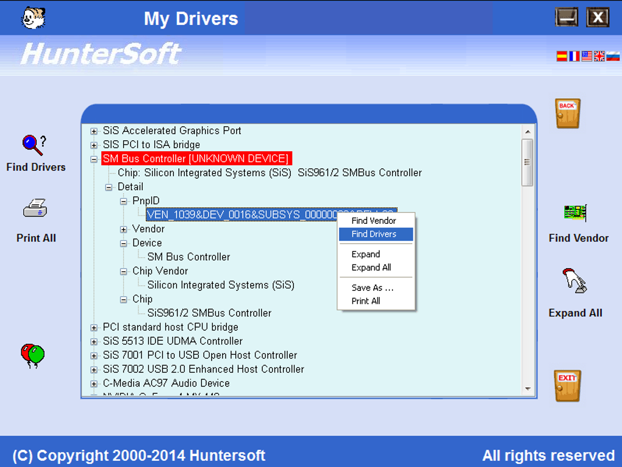Expand SiS 7001 PCI to USB node
This screenshot has width=622, height=467.
pos(94,356)
